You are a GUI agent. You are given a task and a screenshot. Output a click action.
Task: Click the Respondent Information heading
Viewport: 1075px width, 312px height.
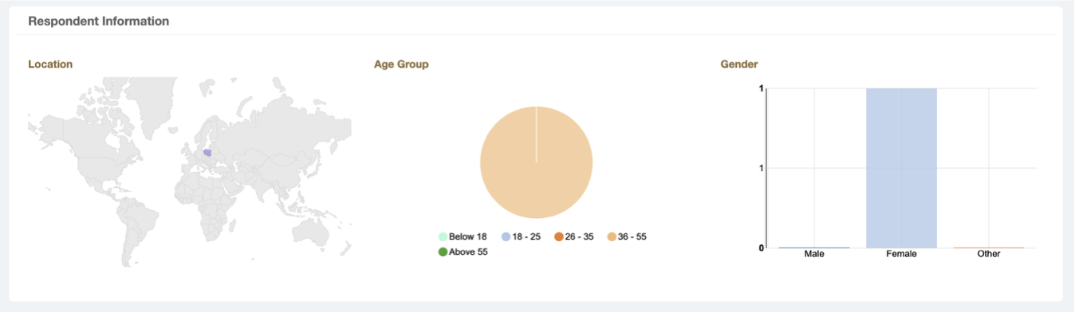tap(99, 21)
